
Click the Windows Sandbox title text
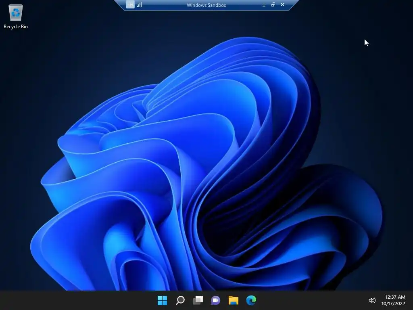(206, 5)
